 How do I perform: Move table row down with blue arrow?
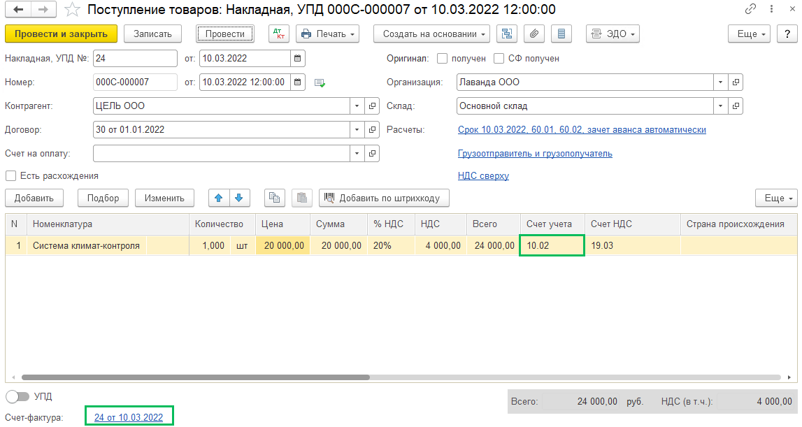click(x=239, y=198)
